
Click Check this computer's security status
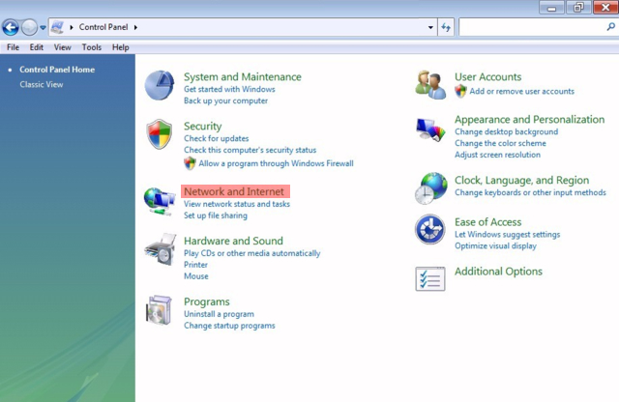(x=250, y=150)
